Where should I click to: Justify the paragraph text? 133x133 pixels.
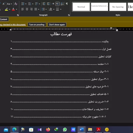[36, 9]
